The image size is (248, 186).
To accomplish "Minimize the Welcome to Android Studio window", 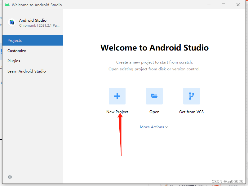I will (x=209, y=5).
